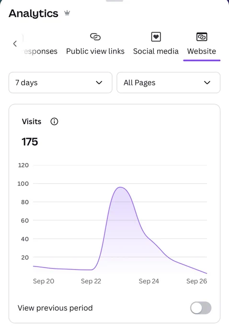The height and width of the screenshot is (326, 229).
Task: Click the Sep 24 axis label
Action: coord(149,281)
